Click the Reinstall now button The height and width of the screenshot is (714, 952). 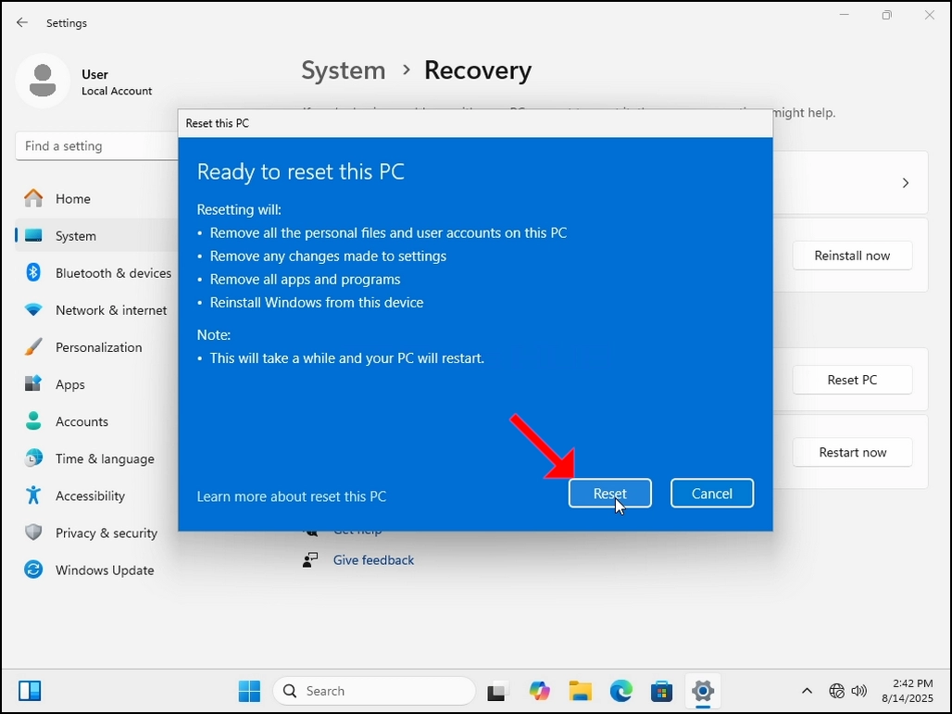tap(852, 256)
